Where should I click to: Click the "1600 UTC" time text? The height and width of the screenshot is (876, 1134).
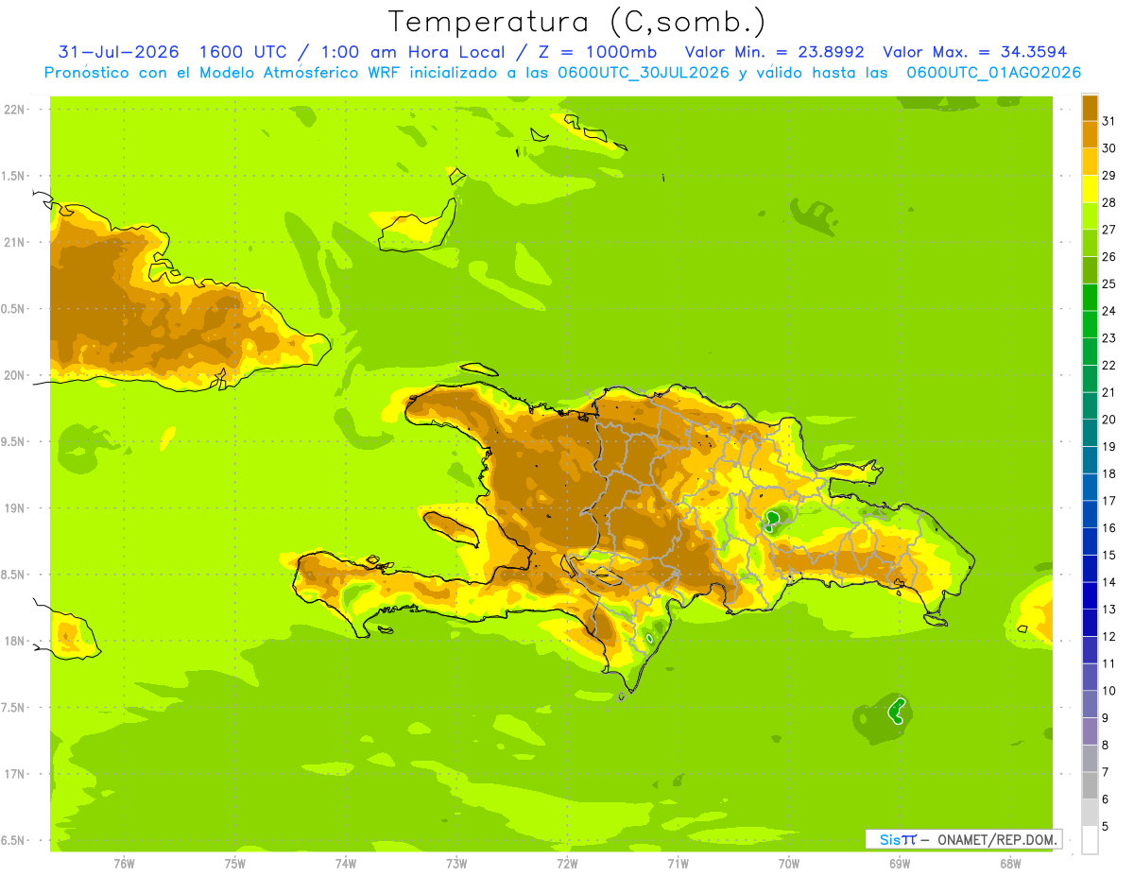coord(245,52)
